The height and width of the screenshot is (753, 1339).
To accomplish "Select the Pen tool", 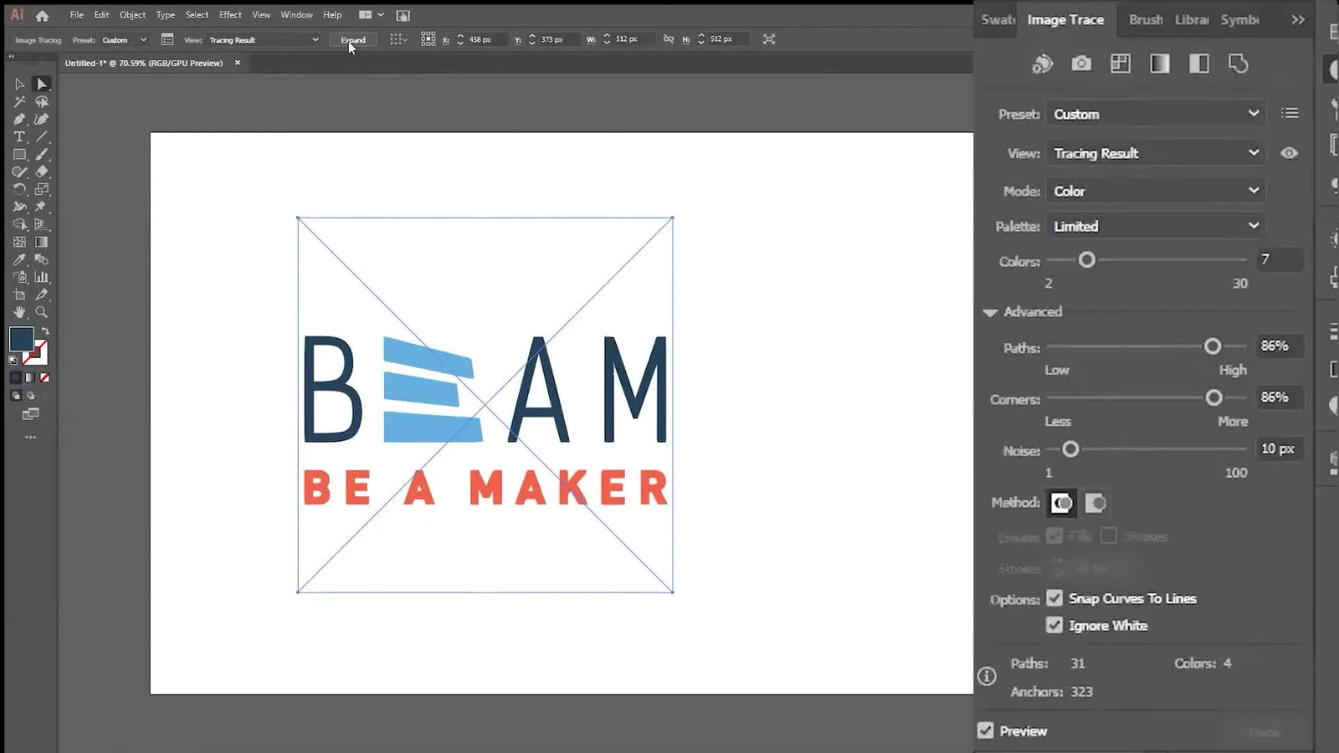I will point(19,119).
